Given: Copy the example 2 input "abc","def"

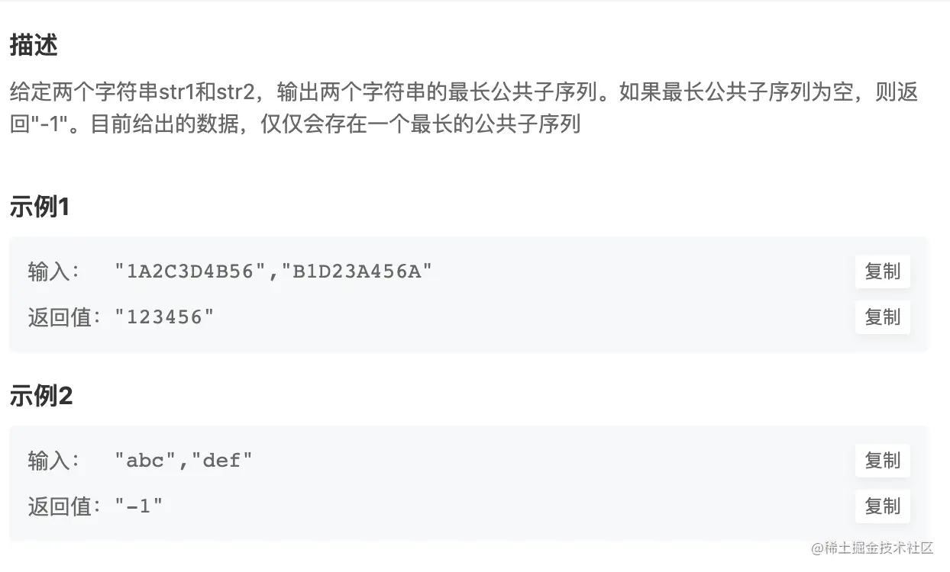Looking at the screenshot, I should coord(882,461).
